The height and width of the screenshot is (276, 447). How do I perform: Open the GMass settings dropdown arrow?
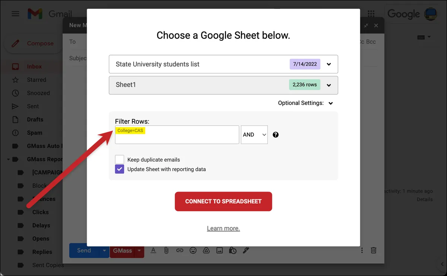(x=140, y=250)
